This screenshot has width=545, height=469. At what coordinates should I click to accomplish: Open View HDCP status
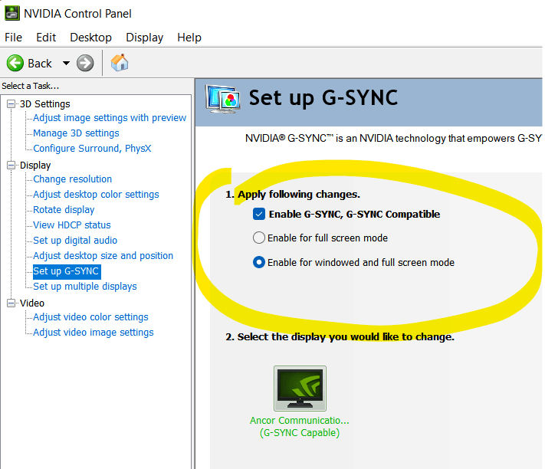[71, 225]
